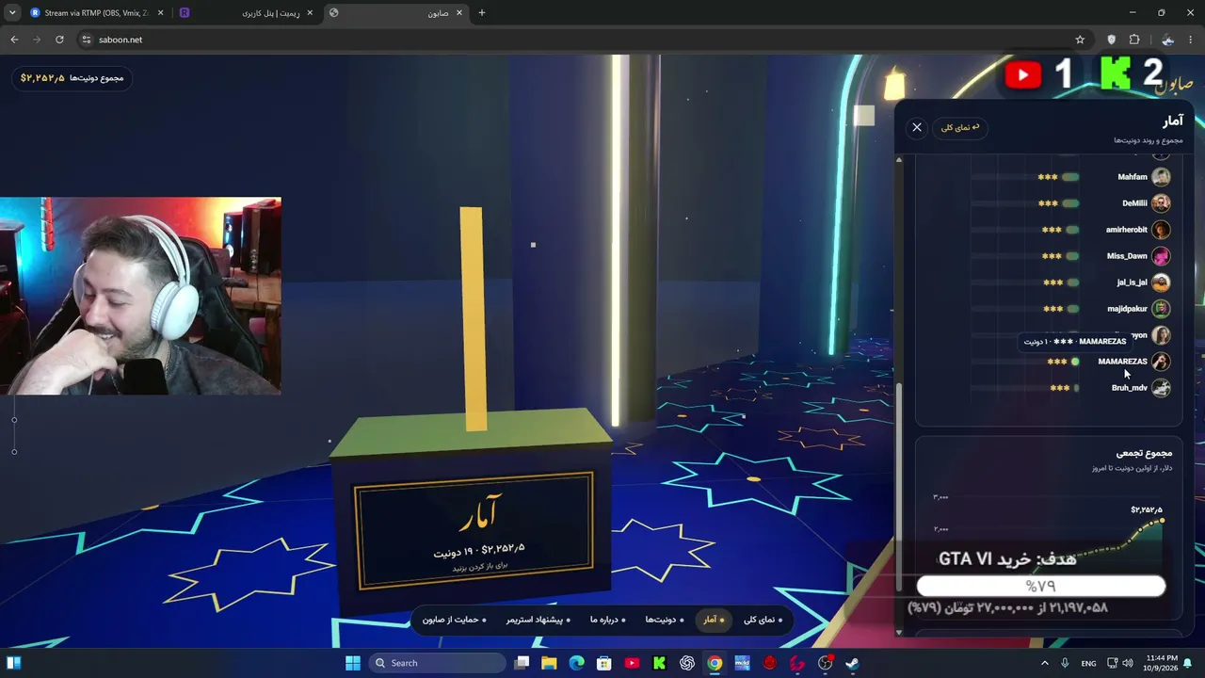Bookmark this page with star icon
Screen dimensions: 1205x678
pyautogui.click(x=1080, y=40)
